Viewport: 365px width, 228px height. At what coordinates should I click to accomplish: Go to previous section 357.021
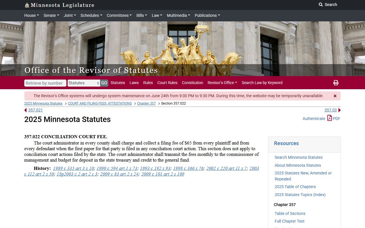click(x=35, y=110)
